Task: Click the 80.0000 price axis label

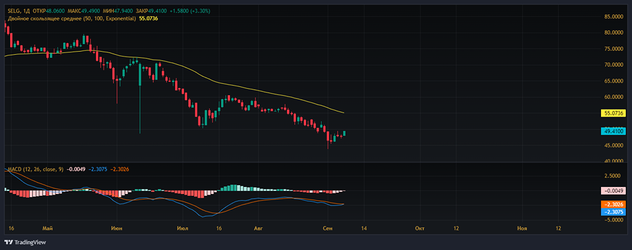Action: pos(613,33)
